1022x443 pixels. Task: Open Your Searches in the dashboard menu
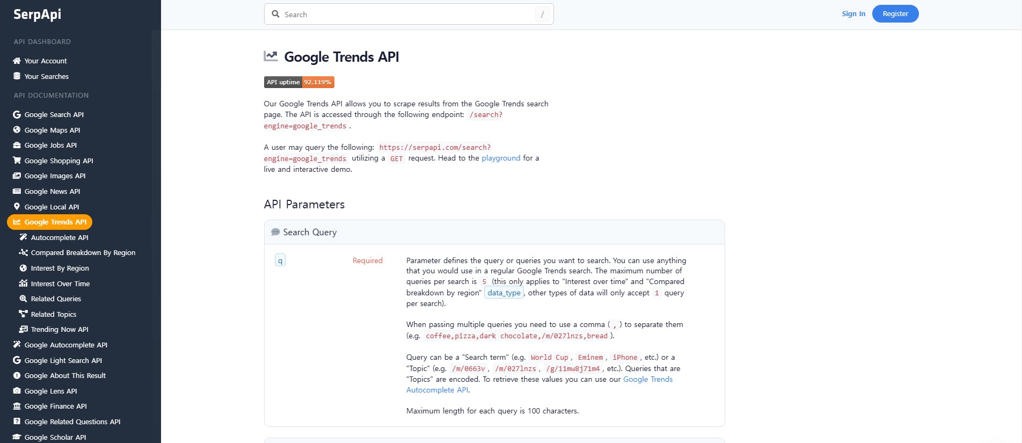point(46,76)
